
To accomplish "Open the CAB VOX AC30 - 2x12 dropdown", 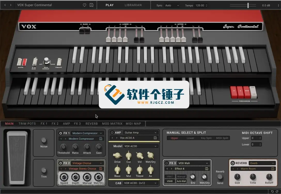I will 140,183.
